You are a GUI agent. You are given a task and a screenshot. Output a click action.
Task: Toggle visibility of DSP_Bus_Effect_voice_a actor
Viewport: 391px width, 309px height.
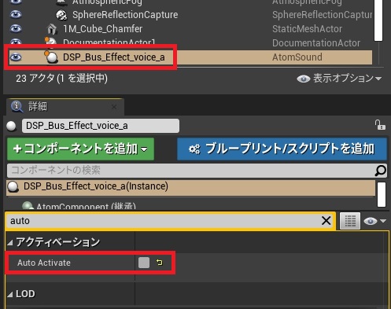[16, 57]
